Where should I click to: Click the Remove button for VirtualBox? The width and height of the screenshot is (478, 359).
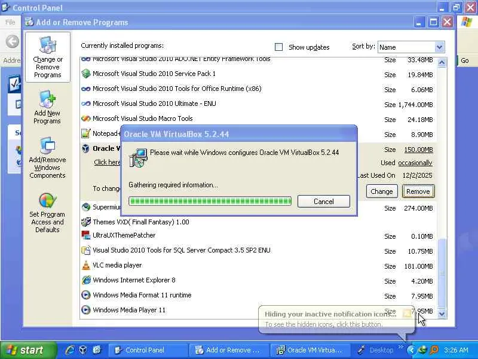(418, 191)
